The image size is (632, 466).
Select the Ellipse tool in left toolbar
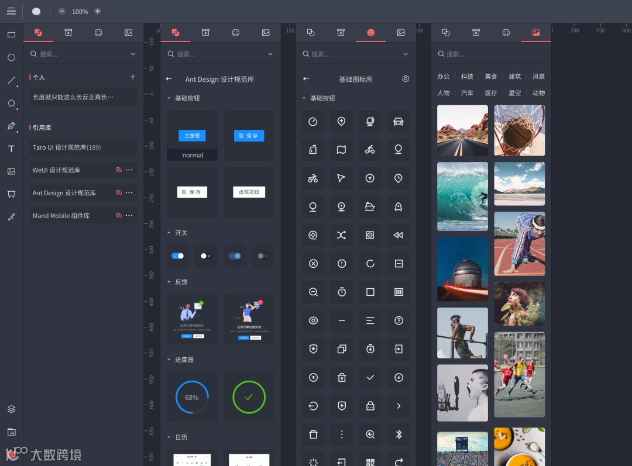pyautogui.click(x=11, y=58)
